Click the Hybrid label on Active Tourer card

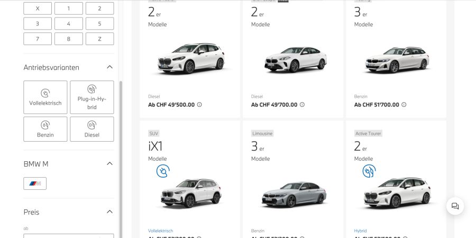point(360,231)
